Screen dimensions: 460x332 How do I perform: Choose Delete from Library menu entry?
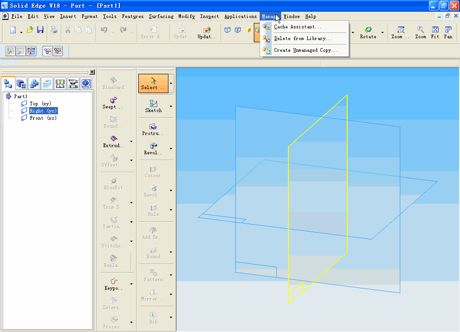click(305, 39)
